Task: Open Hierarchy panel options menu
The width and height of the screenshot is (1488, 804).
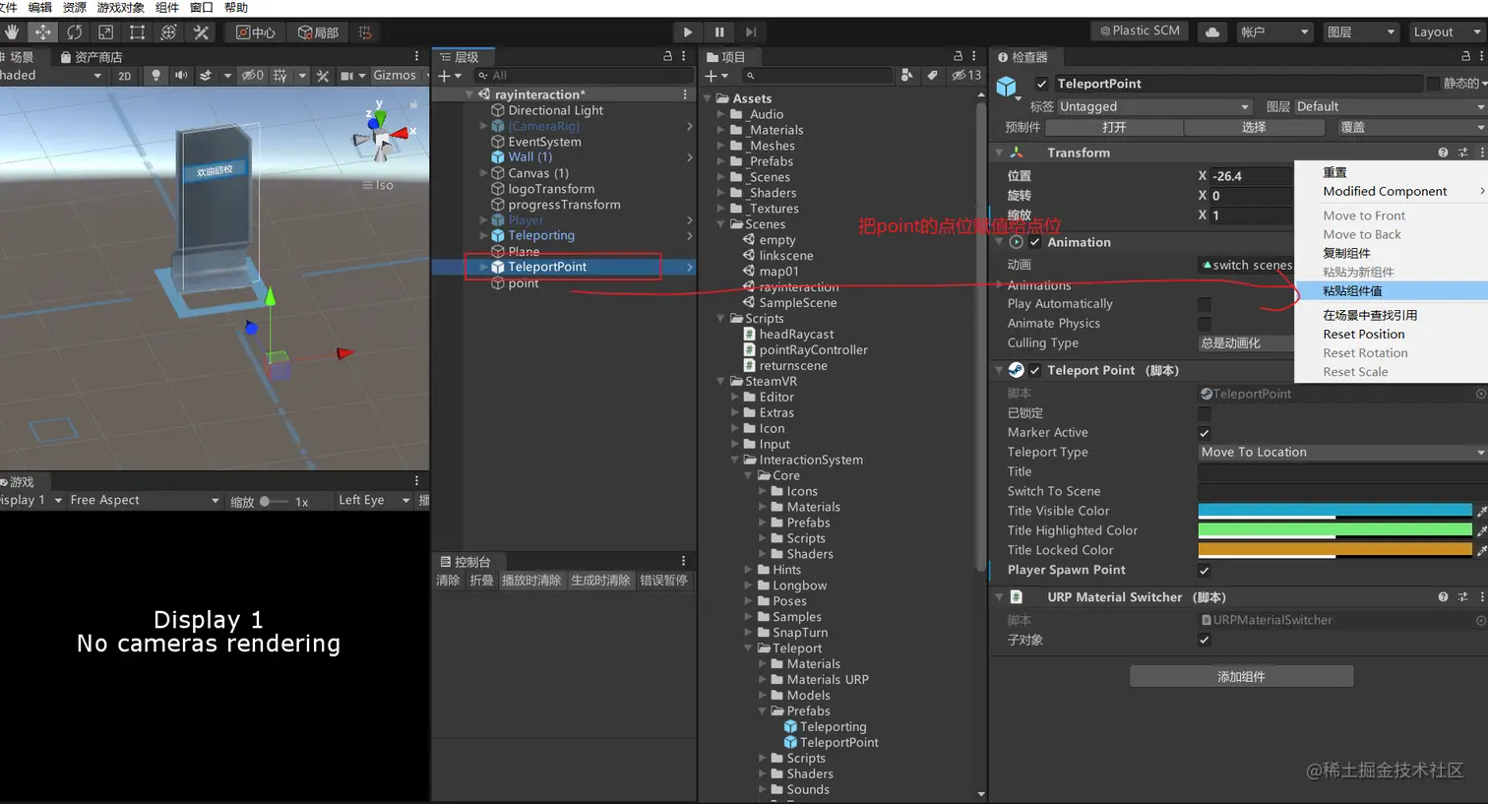Action: [683, 56]
